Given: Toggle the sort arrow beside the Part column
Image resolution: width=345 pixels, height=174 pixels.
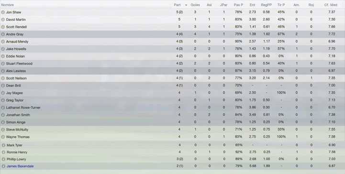Looking at the screenshot, I should click(x=186, y=5).
